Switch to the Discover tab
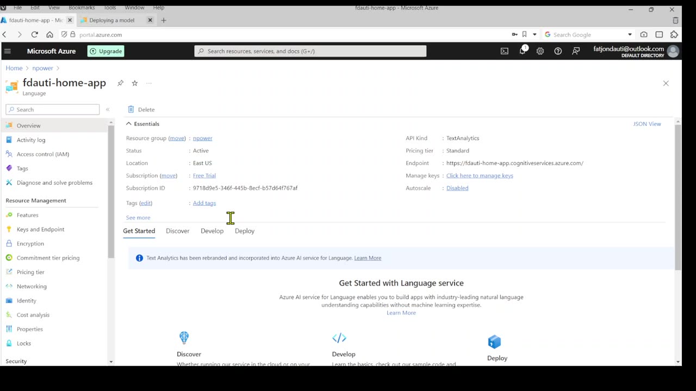This screenshot has width=696, height=391. (178, 231)
